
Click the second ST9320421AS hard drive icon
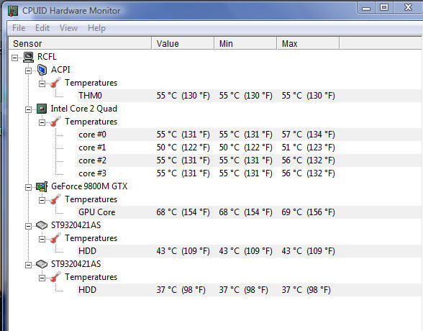(42, 264)
